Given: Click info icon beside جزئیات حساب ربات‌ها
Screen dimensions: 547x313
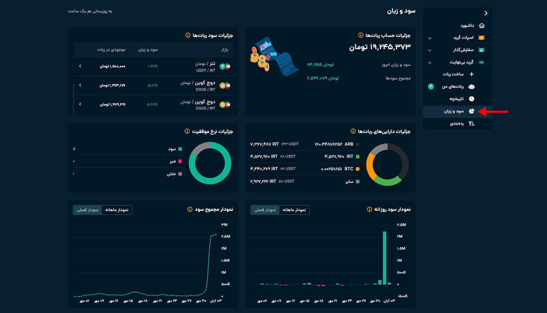Looking at the screenshot, I should tap(361, 35).
